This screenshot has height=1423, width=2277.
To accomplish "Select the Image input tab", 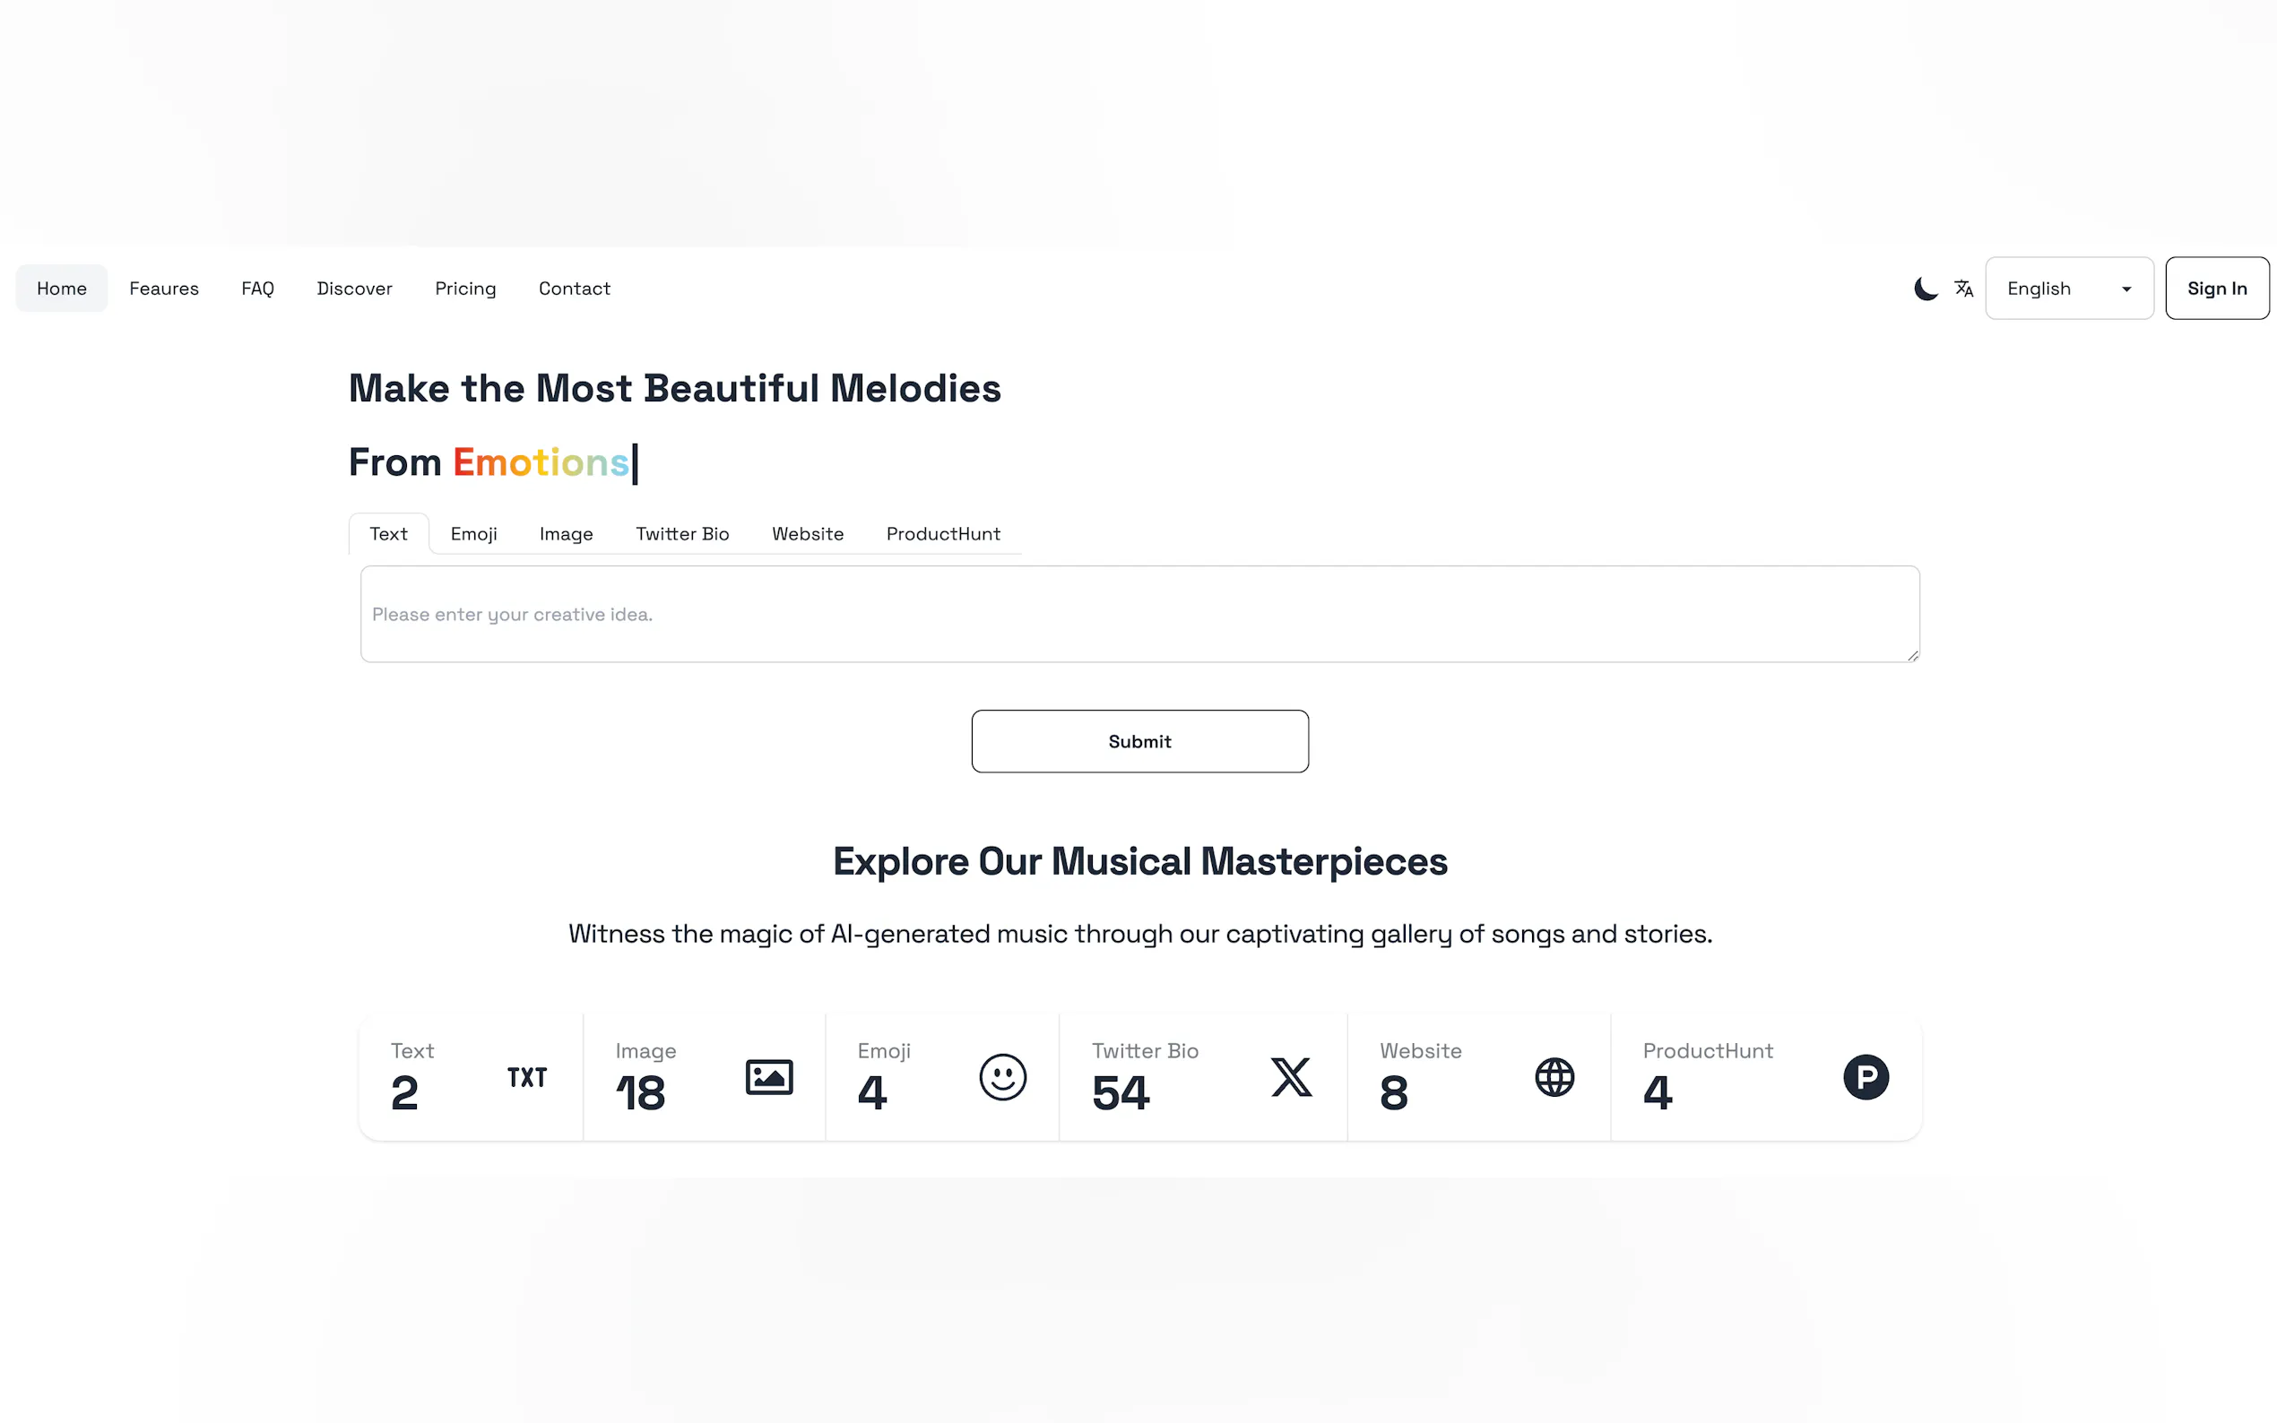I will pos(566,534).
